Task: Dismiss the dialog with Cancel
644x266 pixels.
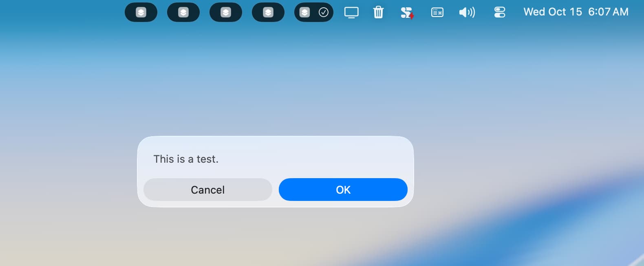Action: pos(208,190)
